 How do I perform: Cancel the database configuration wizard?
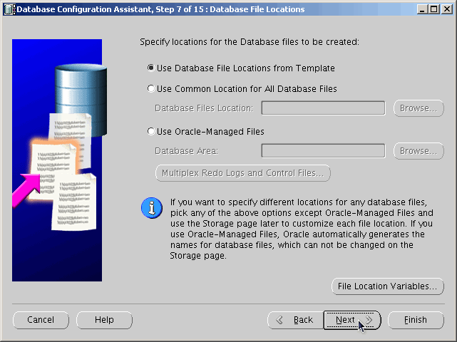click(41, 320)
